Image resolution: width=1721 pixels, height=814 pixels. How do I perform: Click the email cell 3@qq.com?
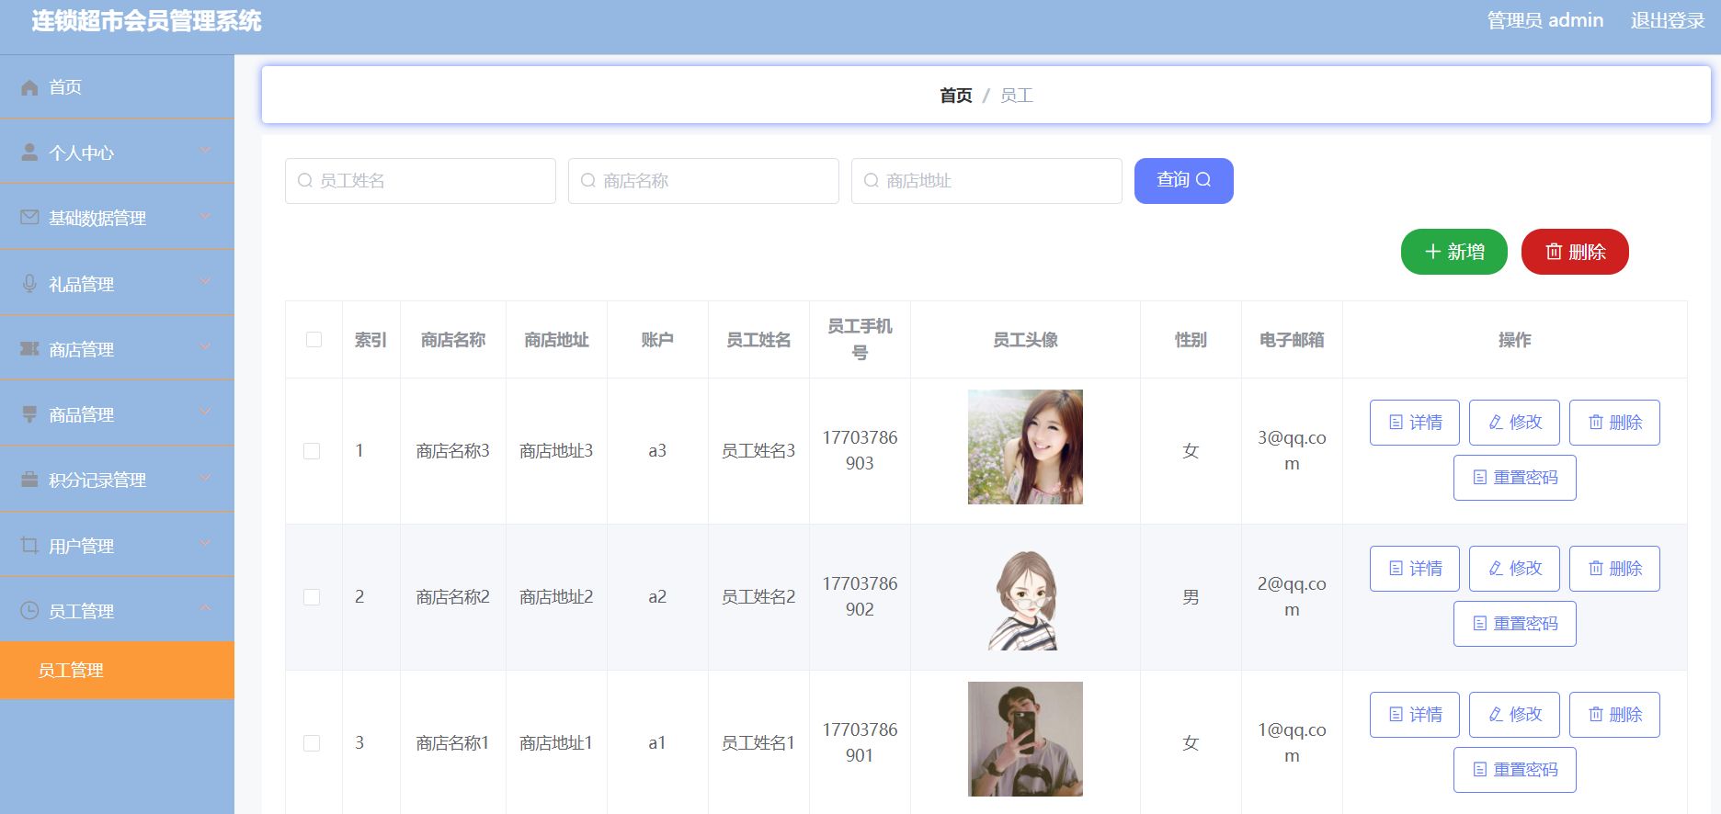(1292, 451)
